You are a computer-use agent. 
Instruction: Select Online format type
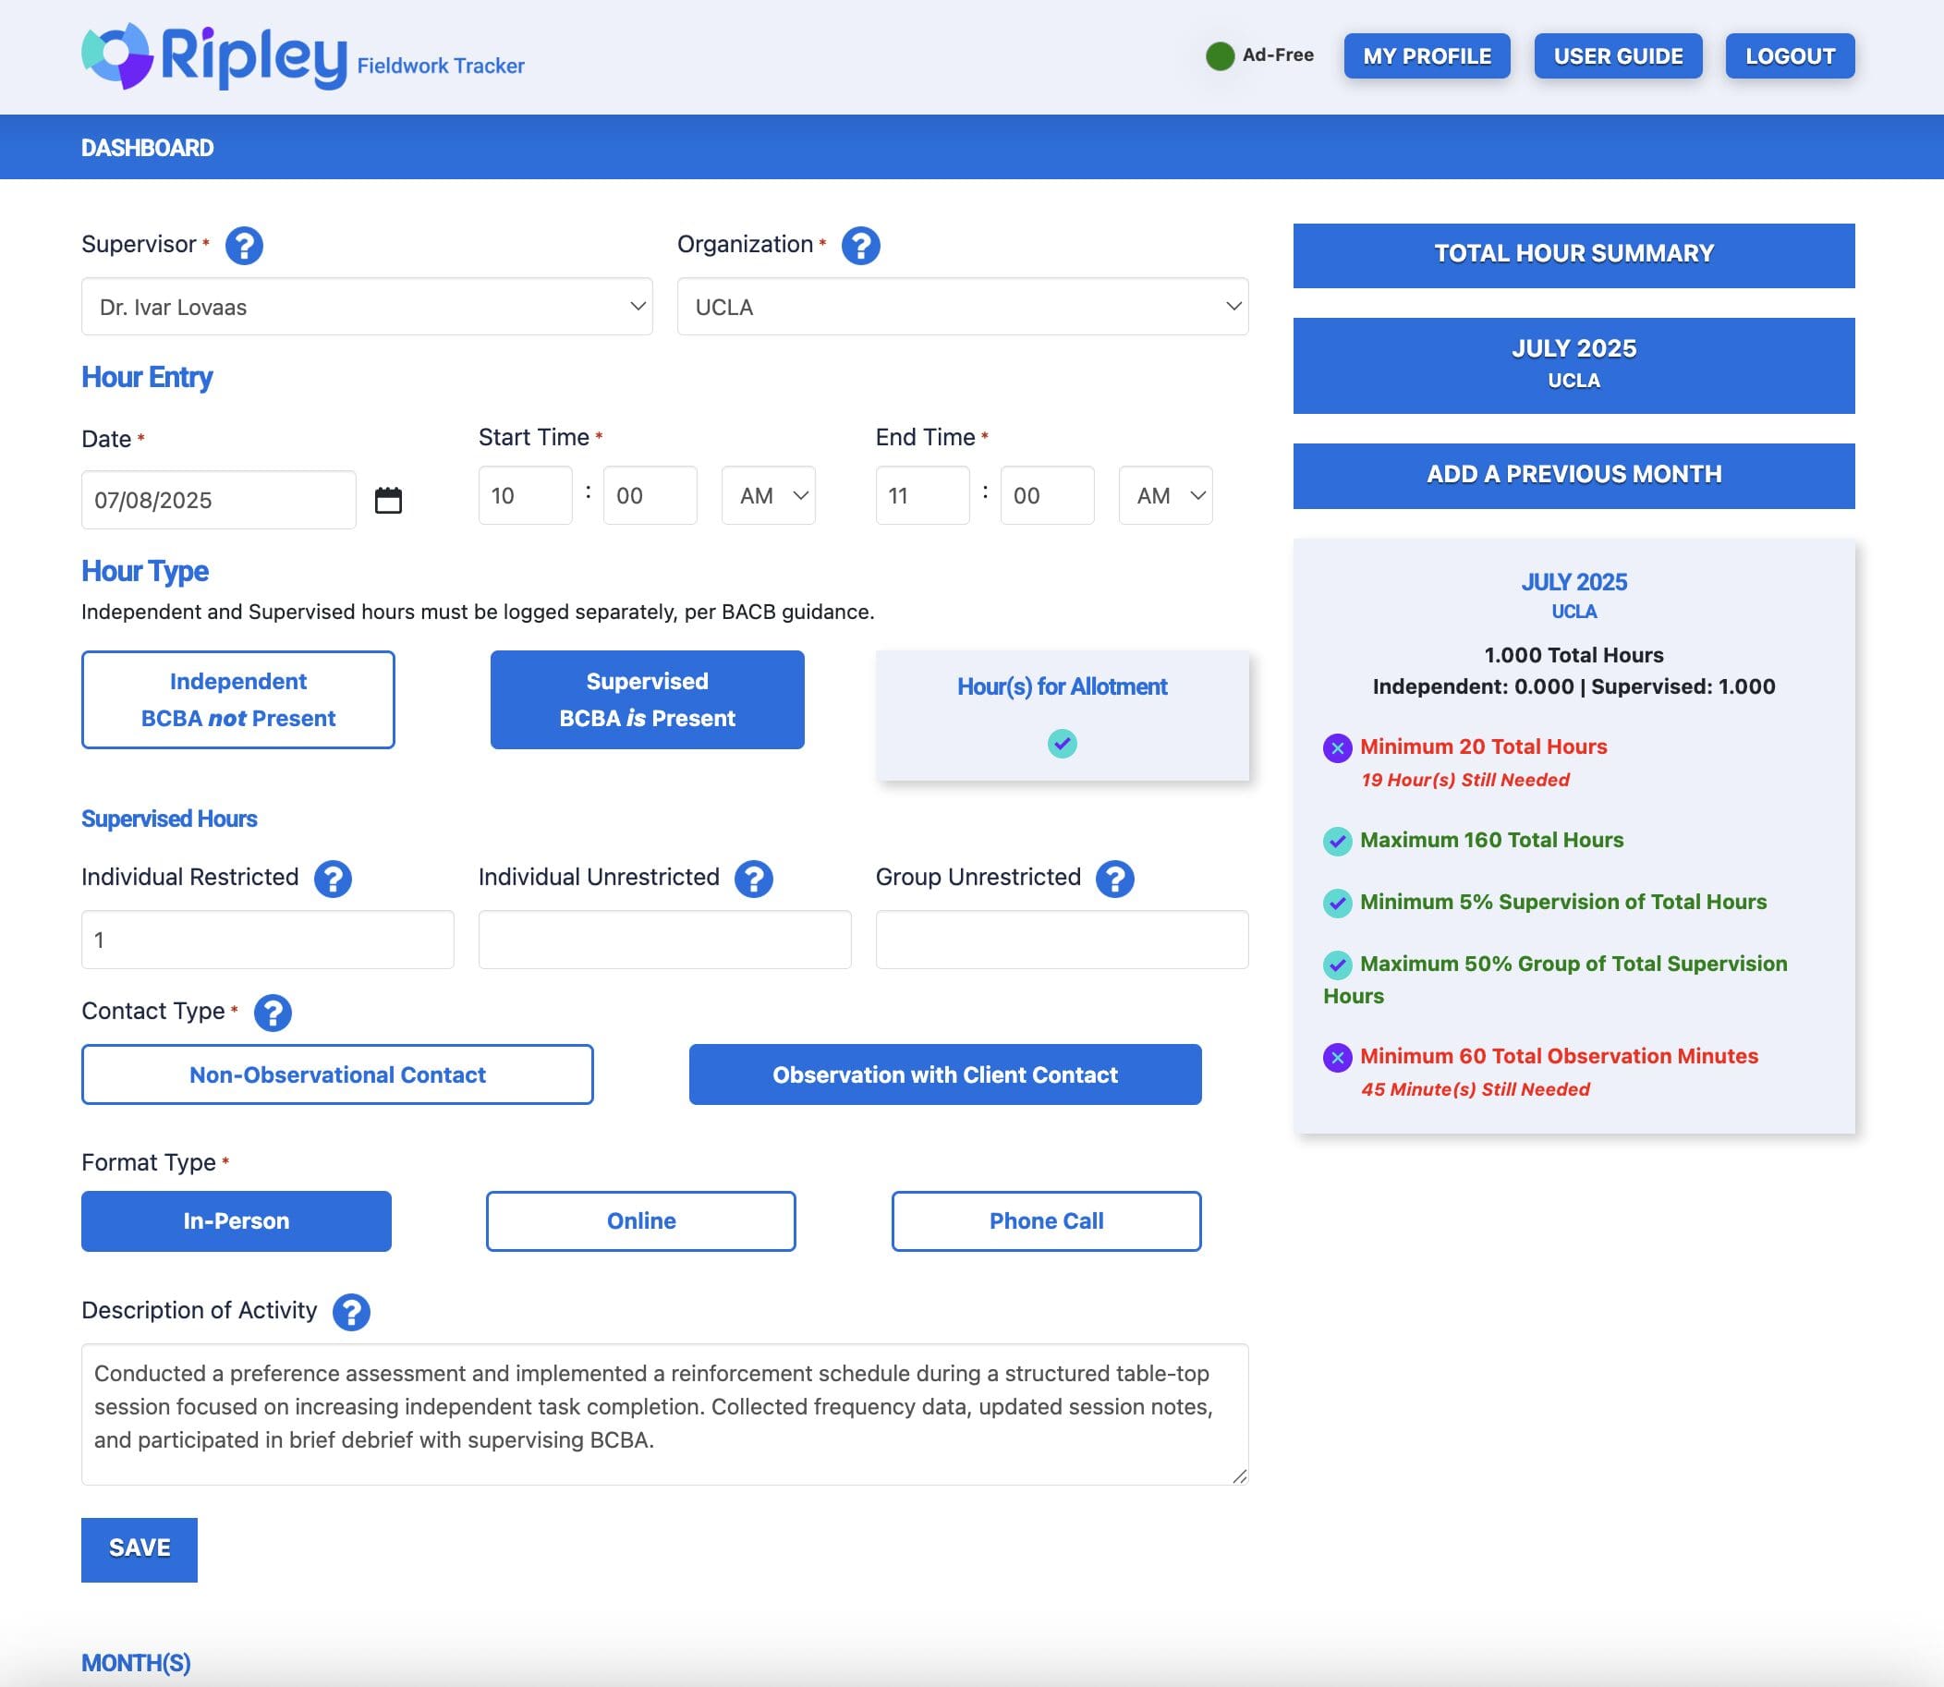point(641,1221)
